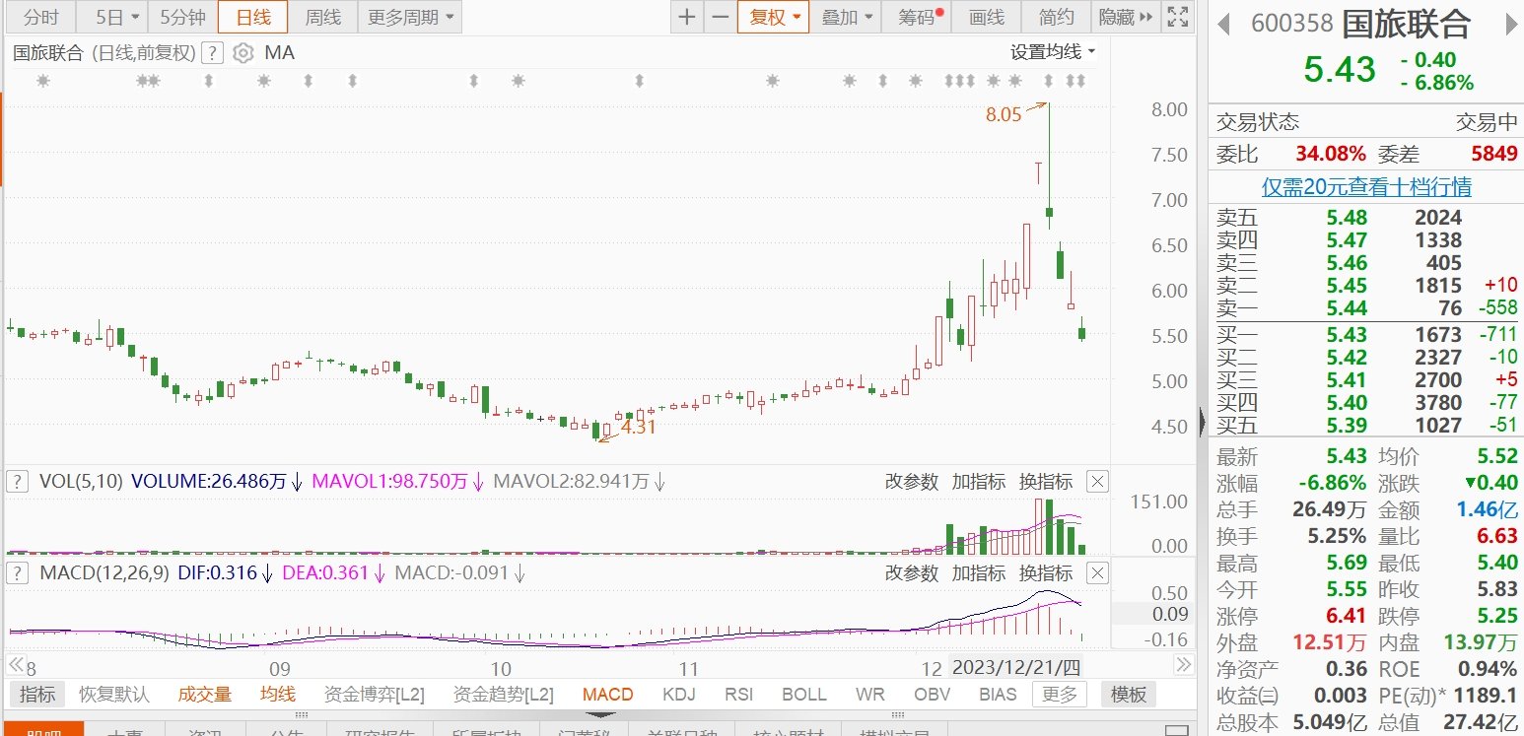This screenshot has width=1524, height=736.
Task: Open the 筹码 chip distribution panel
Action: (917, 17)
